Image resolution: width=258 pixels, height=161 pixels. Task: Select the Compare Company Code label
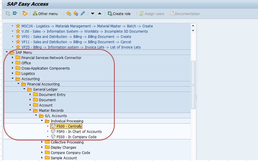tap(70, 153)
